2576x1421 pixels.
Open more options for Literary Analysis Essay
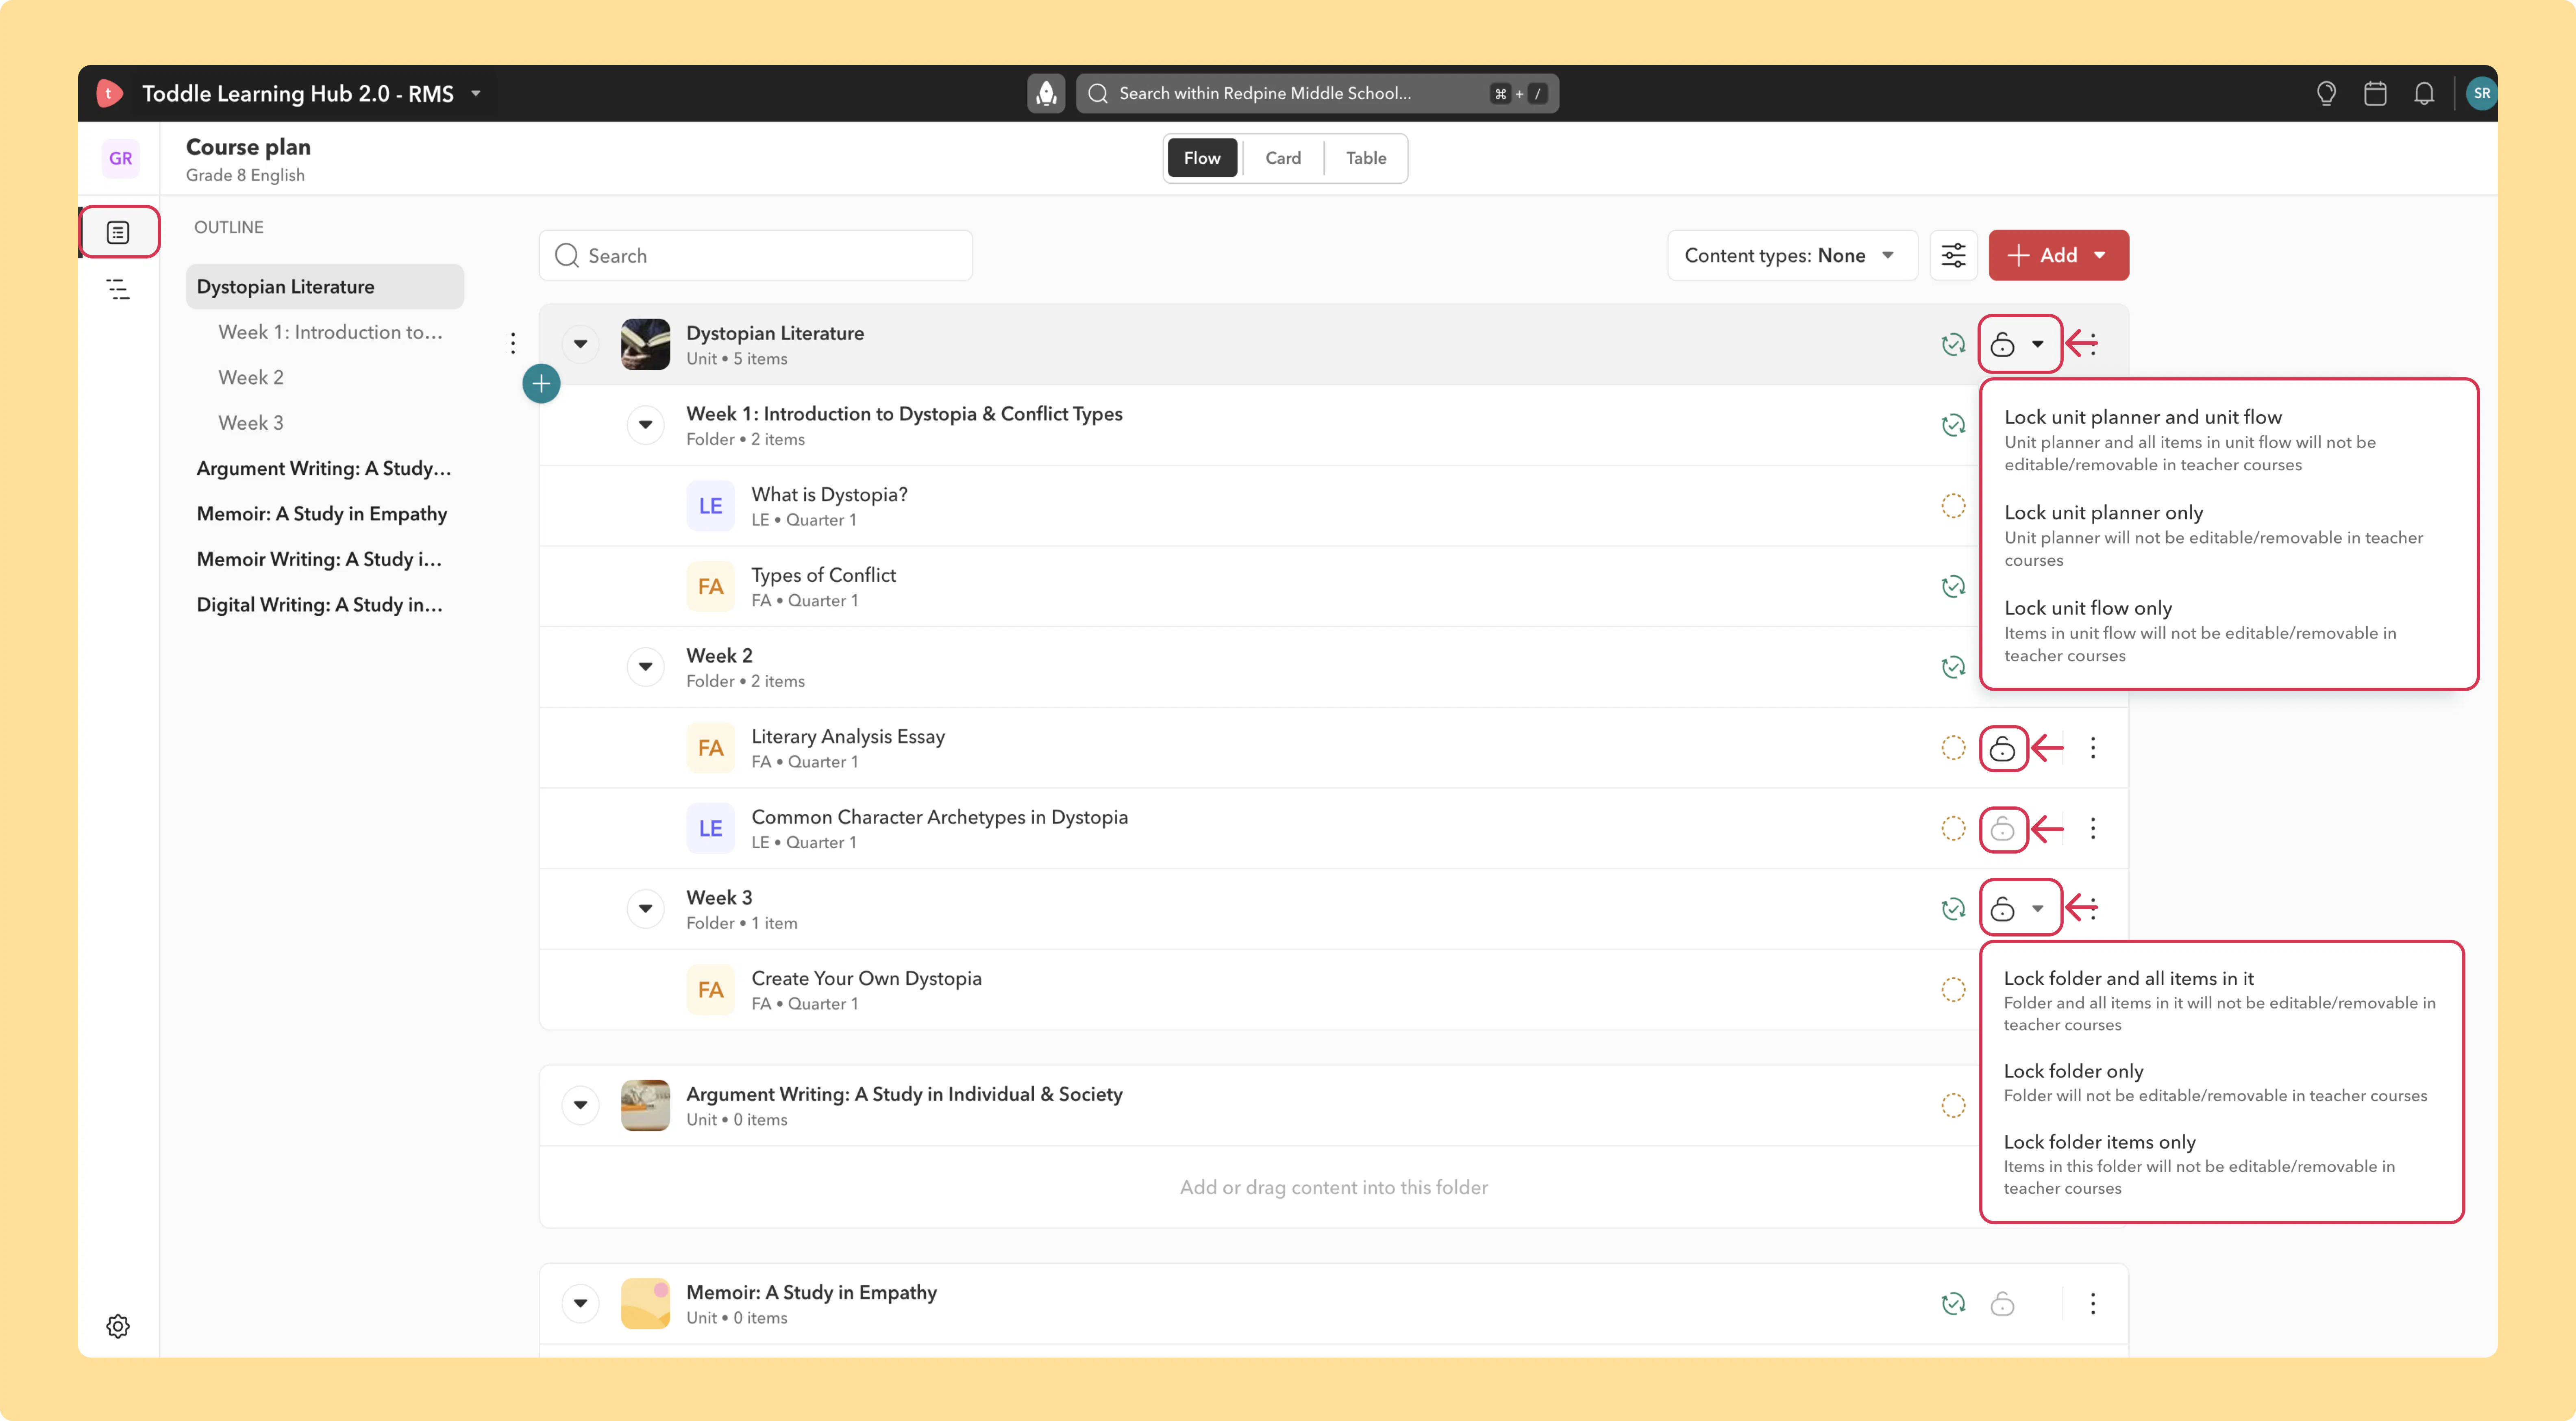point(2092,748)
